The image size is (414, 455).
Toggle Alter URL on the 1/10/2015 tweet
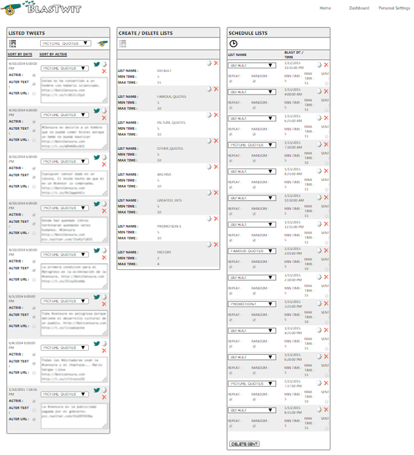[x=34, y=419]
